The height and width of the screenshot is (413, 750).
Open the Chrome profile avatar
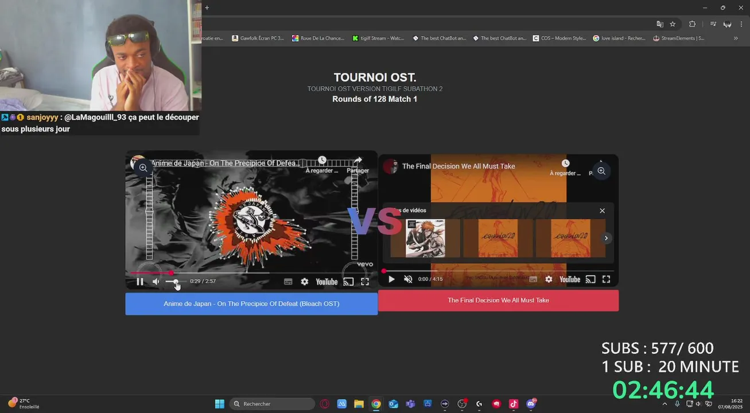727,24
